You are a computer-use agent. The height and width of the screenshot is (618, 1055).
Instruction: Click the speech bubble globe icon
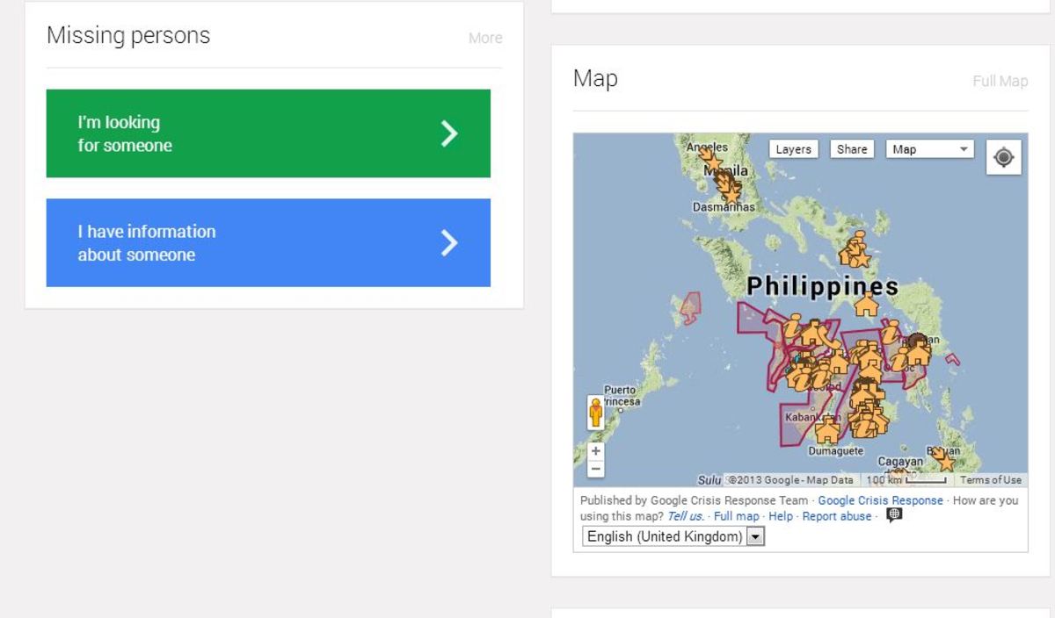point(894,515)
